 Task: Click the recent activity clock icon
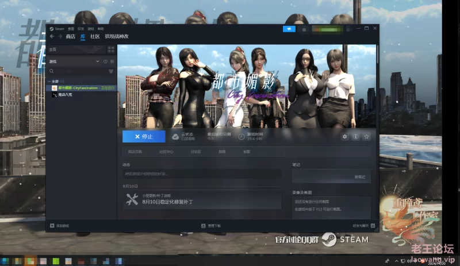tap(105, 61)
